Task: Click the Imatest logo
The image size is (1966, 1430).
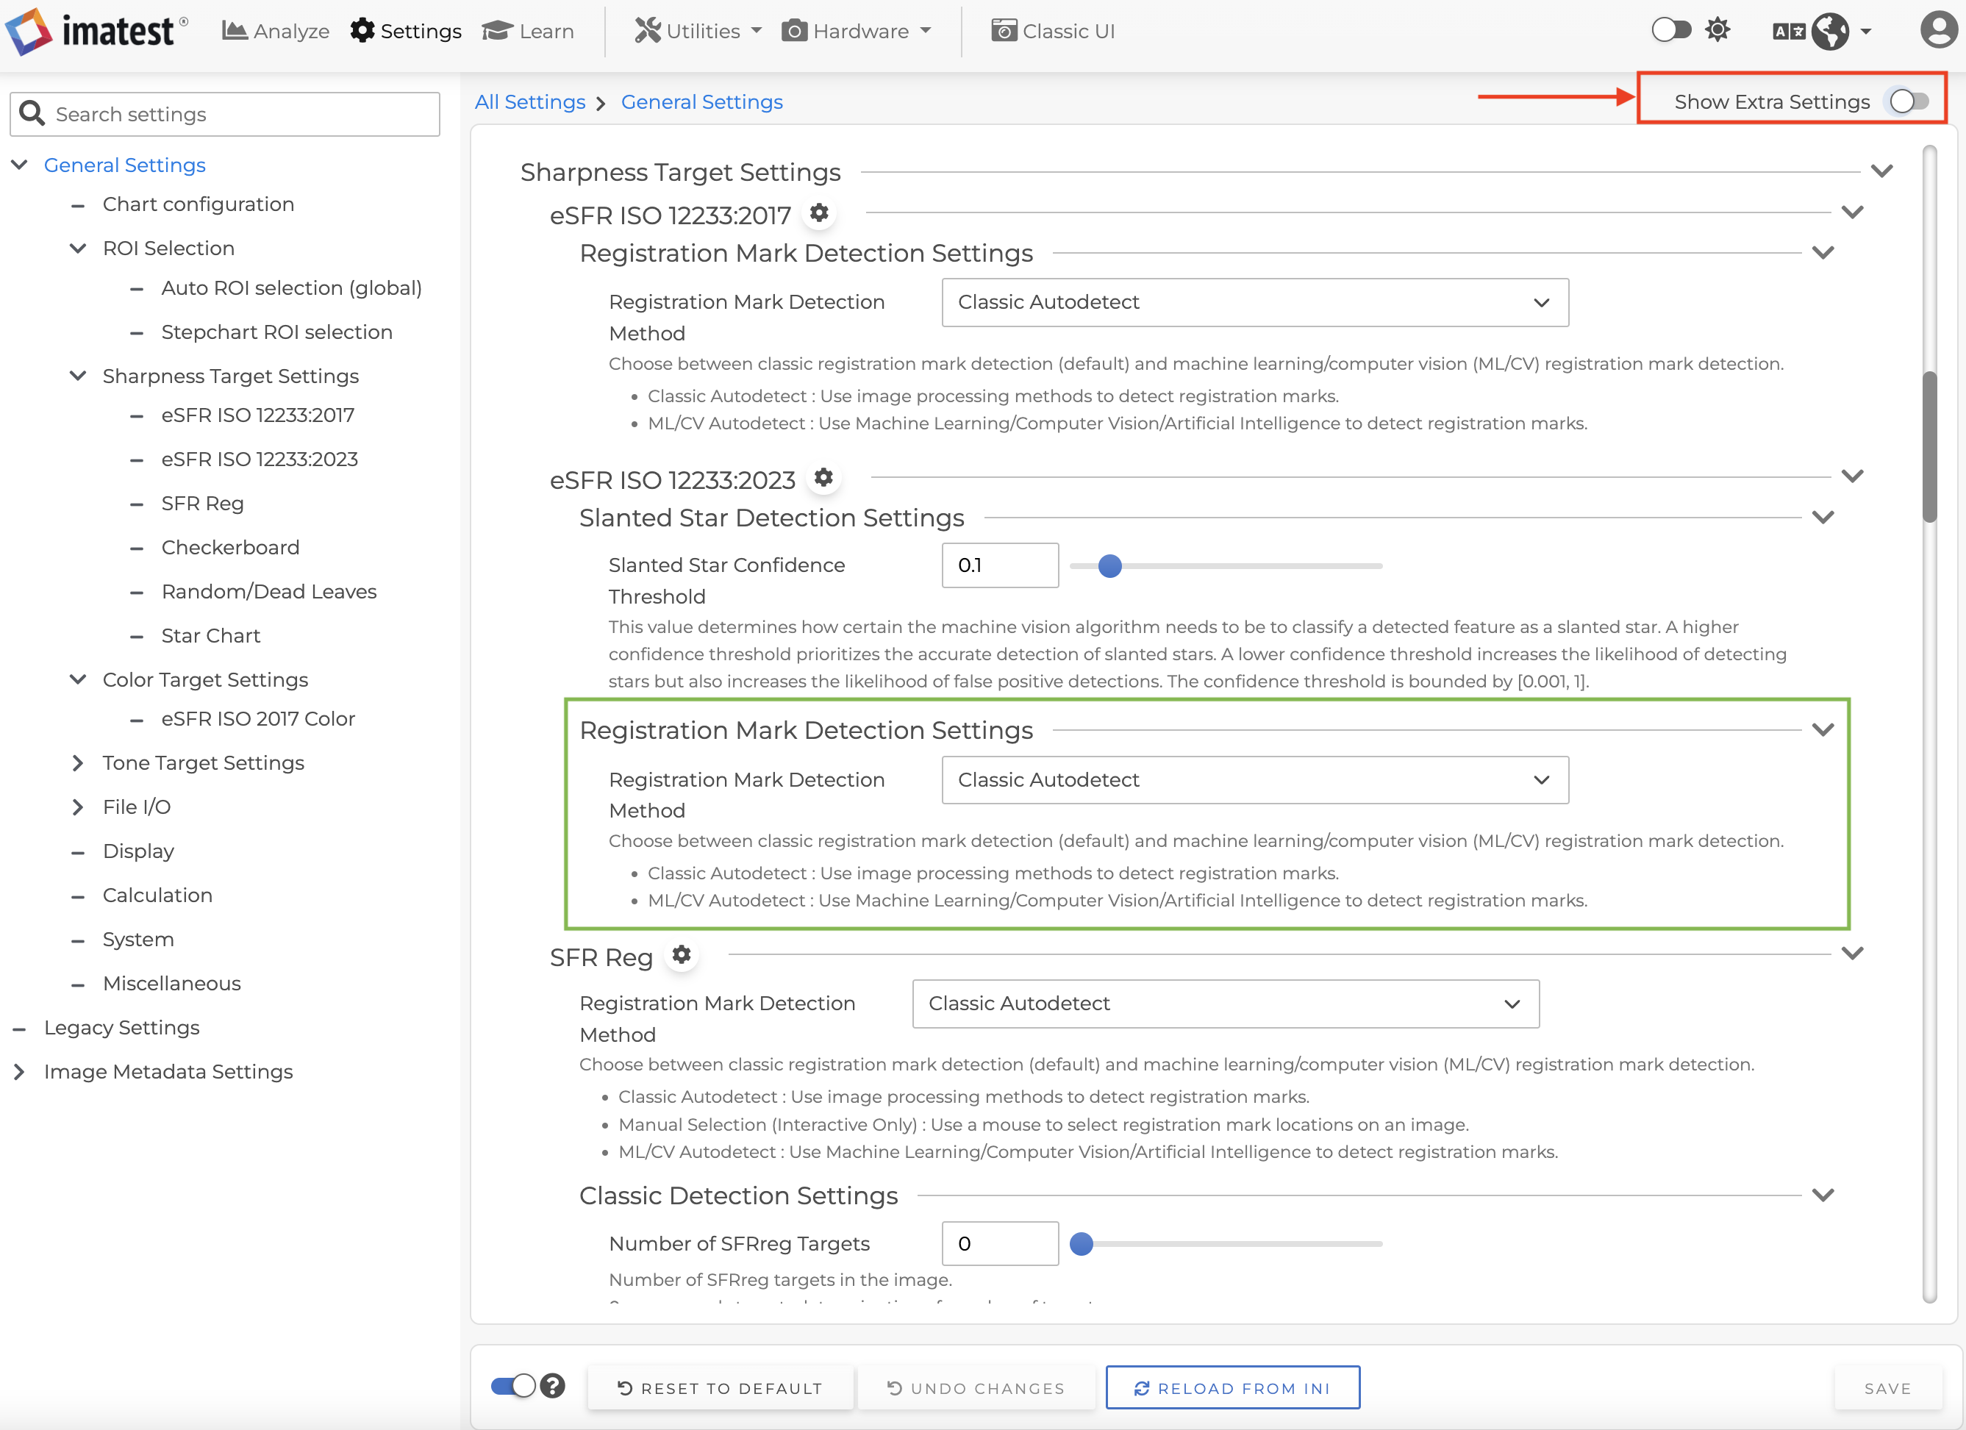Action: click(x=96, y=31)
